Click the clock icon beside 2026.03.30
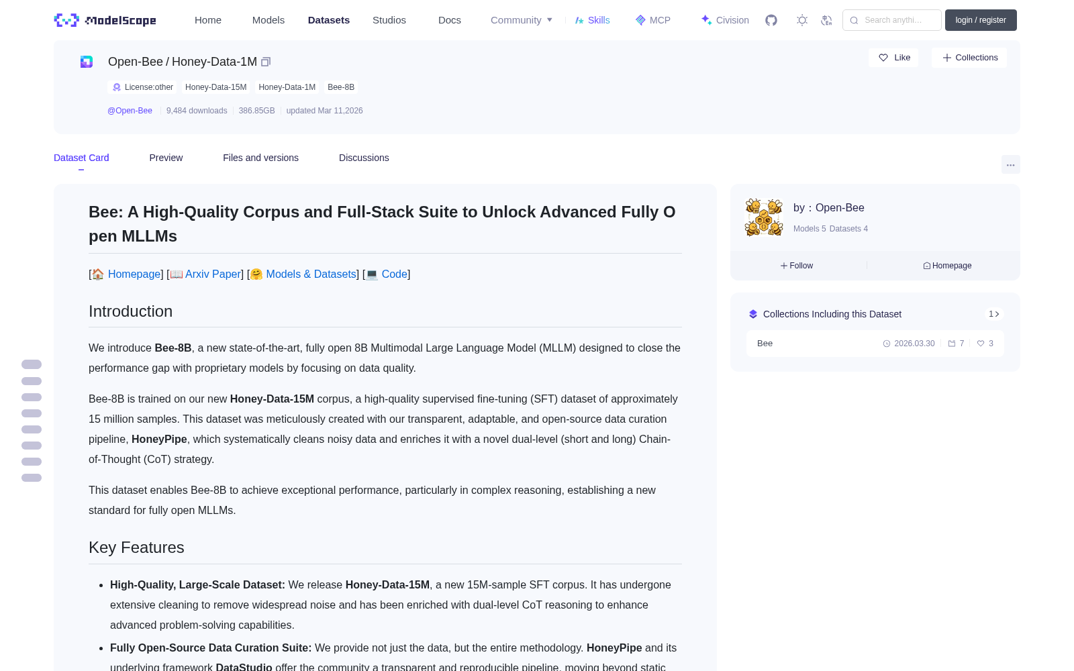 click(887, 344)
